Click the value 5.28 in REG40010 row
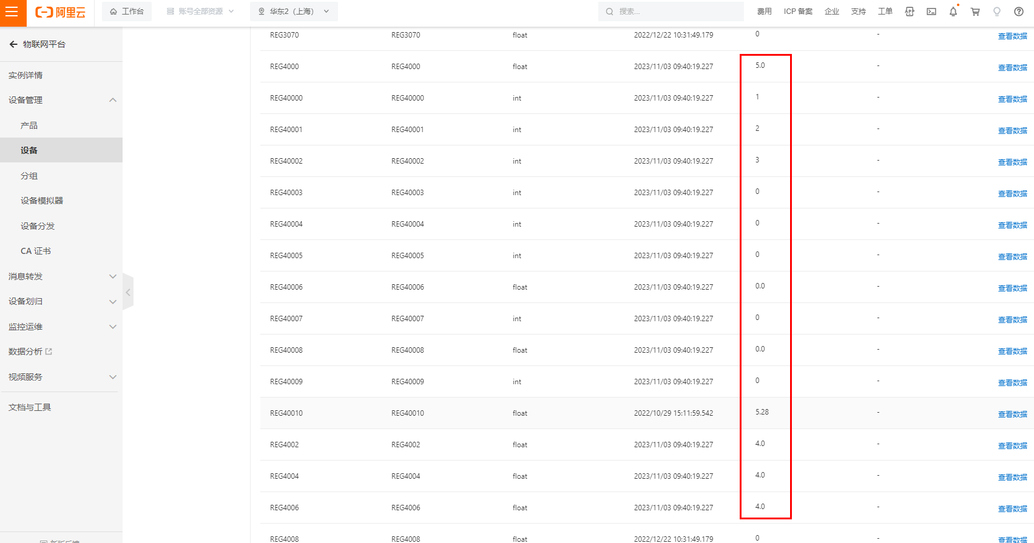Screen dimensions: 1034x543 pyautogui.click(x=762, y=412)
